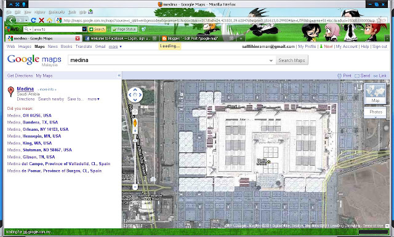Image resolution: width=394 pixels, height=237 pixels.
Task: Zoom in with the plus button on the map
Action: coord(135,131)
